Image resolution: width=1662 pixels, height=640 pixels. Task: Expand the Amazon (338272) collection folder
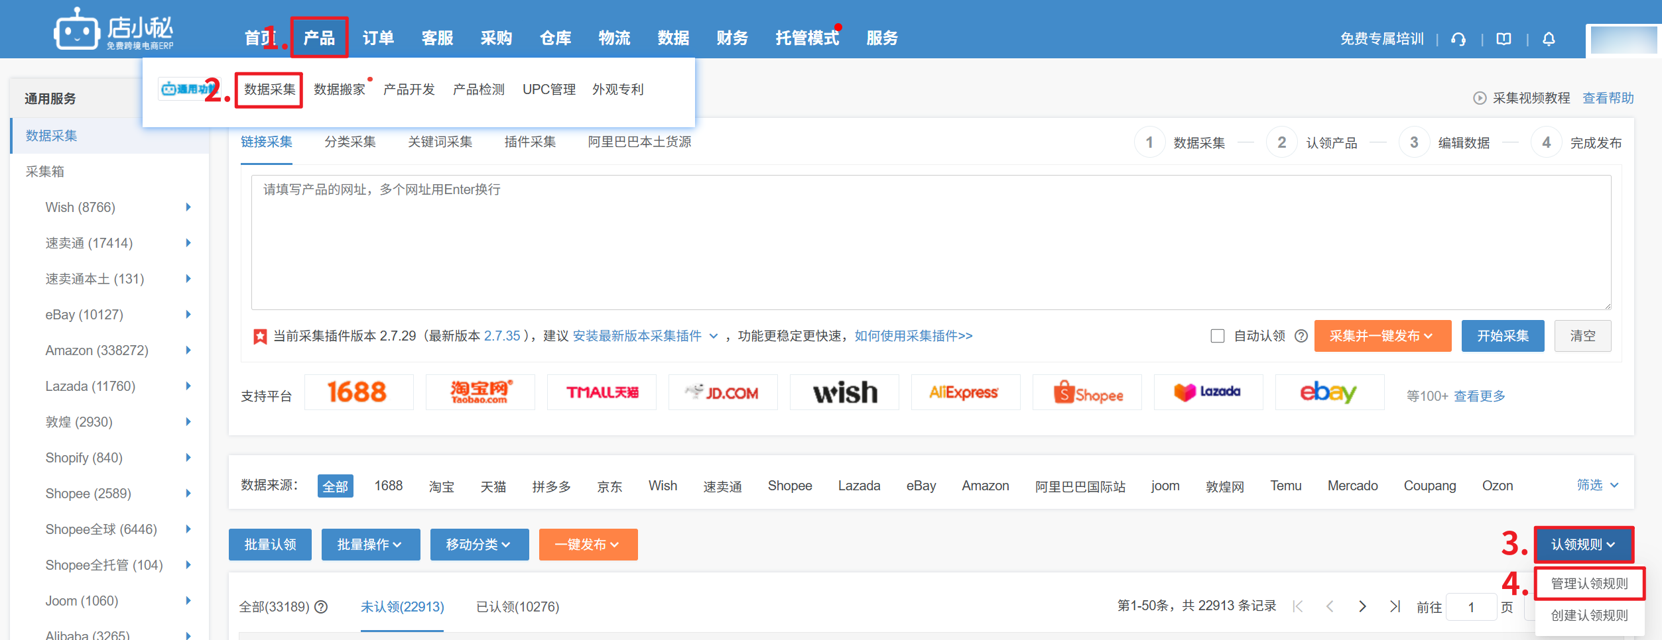tap(188, 350)
